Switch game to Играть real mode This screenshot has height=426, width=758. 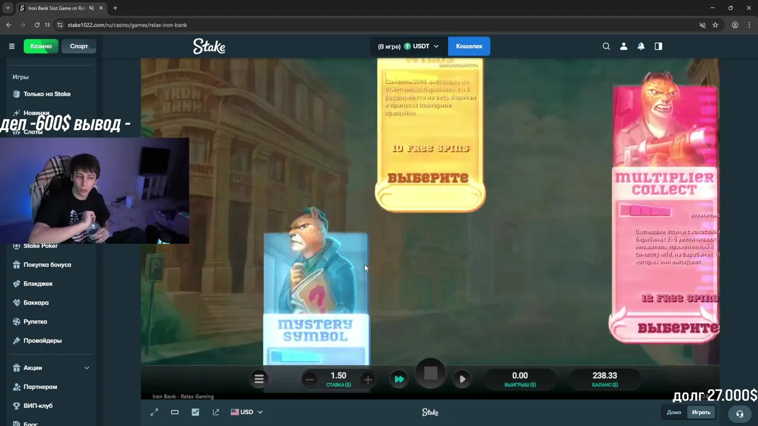[701, 412]
